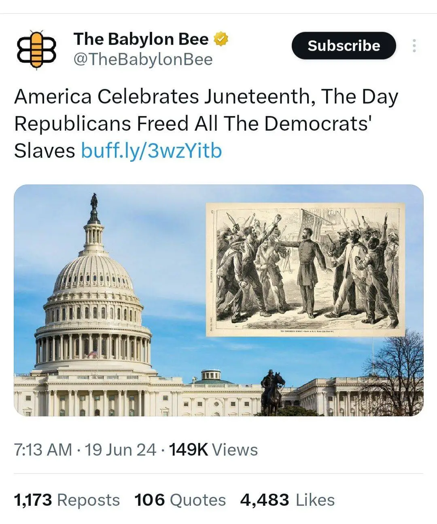Click the Subscribe button
Image resolution: width=437 pixels, height=524 pixels.
(x=344, y=45)
